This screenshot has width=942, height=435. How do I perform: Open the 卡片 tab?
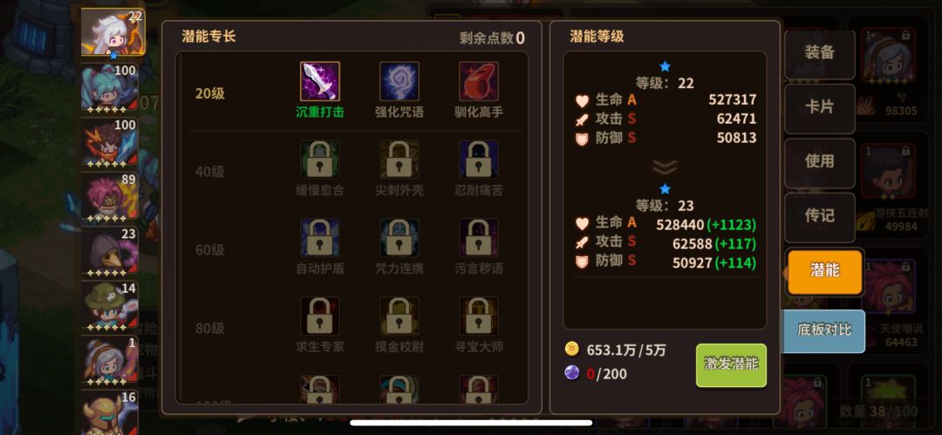pos(819,107)
